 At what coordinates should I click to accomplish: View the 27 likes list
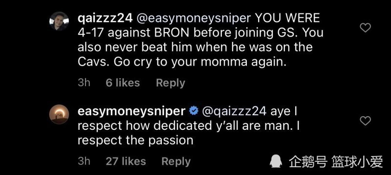(x=126, y=161)
